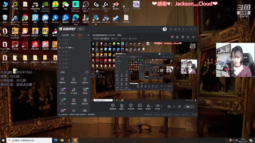The height and width of the screenshot is (143, 255).
Task: Select the Google Chrome desktop icon
Action: (x=25, y=20)
